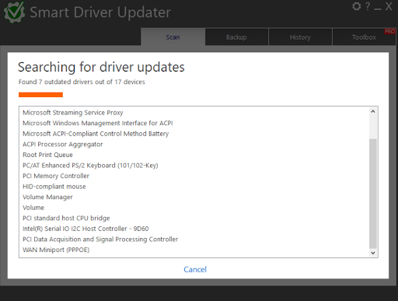Viewport: 398px width, 301px height.
Task: Select Volume Manager entry
Action: click(x=47, y=197)
